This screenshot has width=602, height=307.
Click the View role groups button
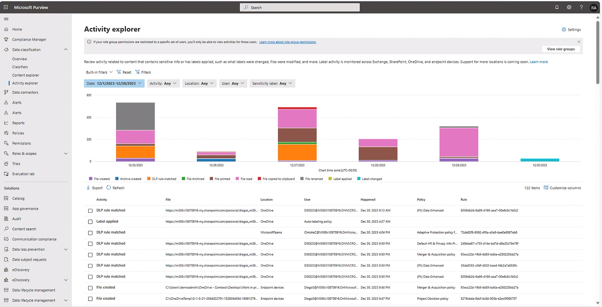561,49
